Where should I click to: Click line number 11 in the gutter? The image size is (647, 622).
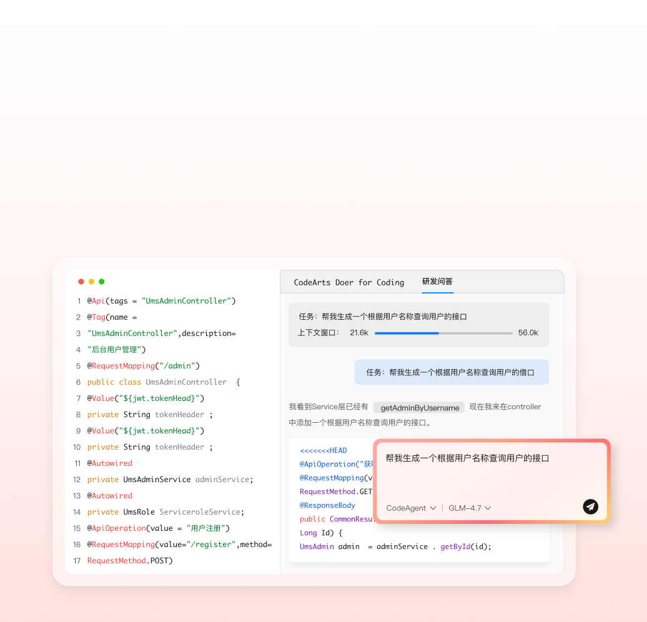(77, 463)
